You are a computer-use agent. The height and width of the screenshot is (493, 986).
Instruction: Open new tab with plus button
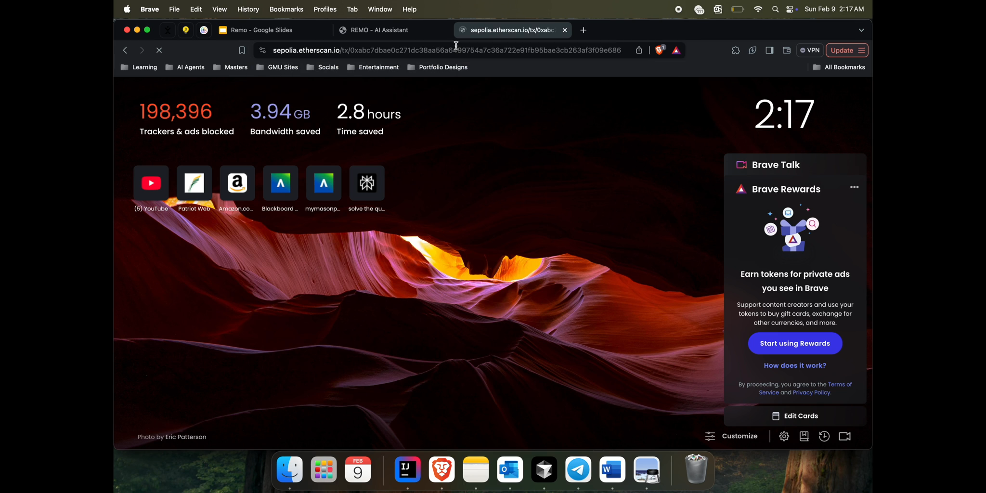(x=584, y=30)
